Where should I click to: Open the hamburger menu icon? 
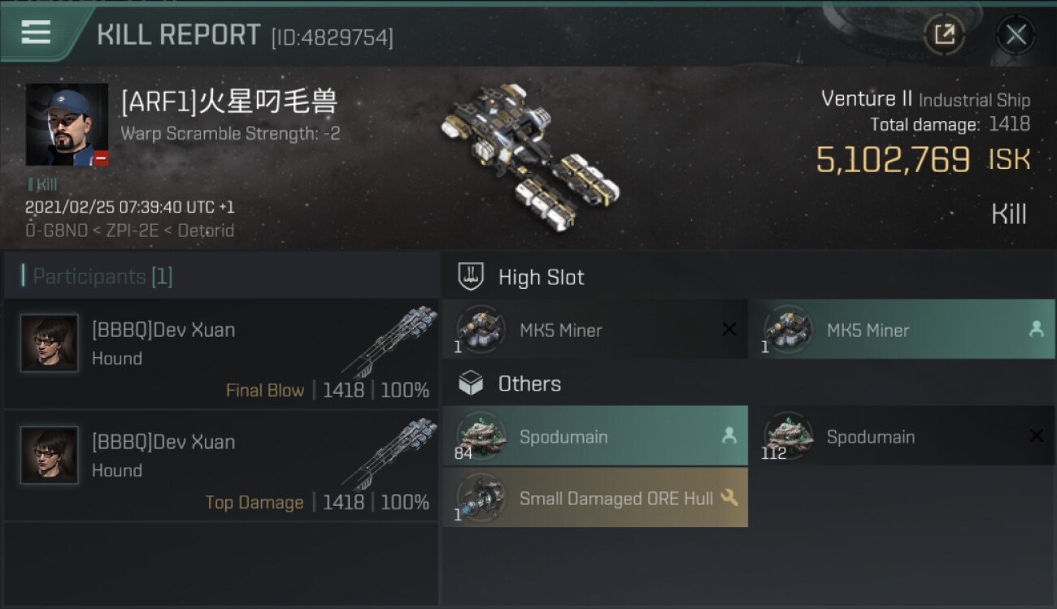(x=36, y=32)
